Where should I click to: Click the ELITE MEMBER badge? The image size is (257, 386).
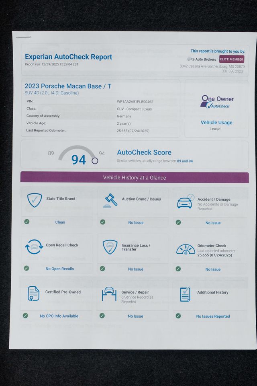pos(232,59)
